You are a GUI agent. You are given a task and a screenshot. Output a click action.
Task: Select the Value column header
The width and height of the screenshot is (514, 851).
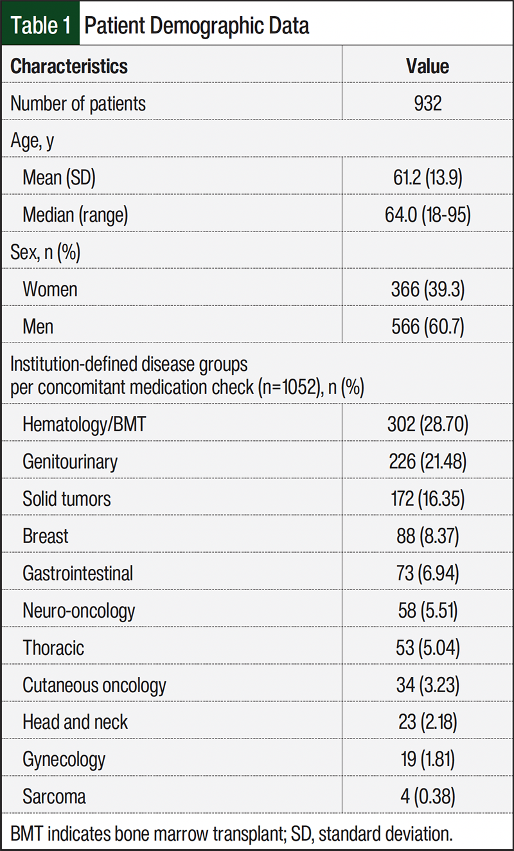[x=427, y=66]
